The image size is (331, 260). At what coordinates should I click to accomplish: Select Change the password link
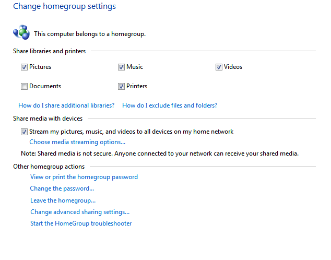62,188
